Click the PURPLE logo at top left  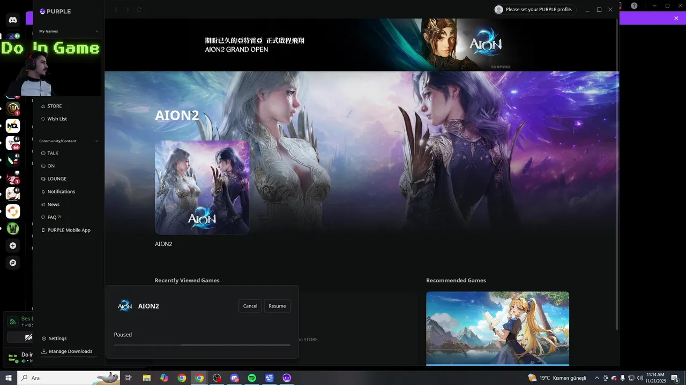(55, 11)
